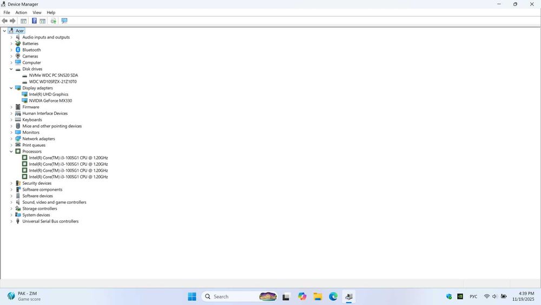541x305 pixels.
Task: Click the Mice and other pointing devices icon
Action: point(18,126)
